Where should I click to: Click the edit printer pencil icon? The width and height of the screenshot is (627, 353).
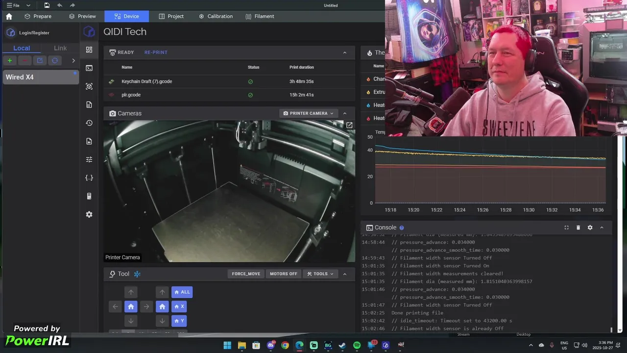[x=40, y=60]
